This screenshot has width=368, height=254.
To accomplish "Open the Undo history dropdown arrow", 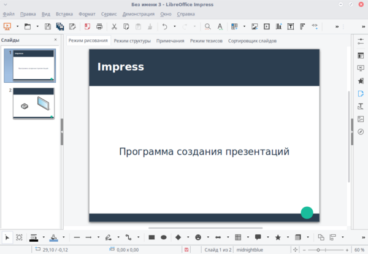I will (x=174, y=26).
